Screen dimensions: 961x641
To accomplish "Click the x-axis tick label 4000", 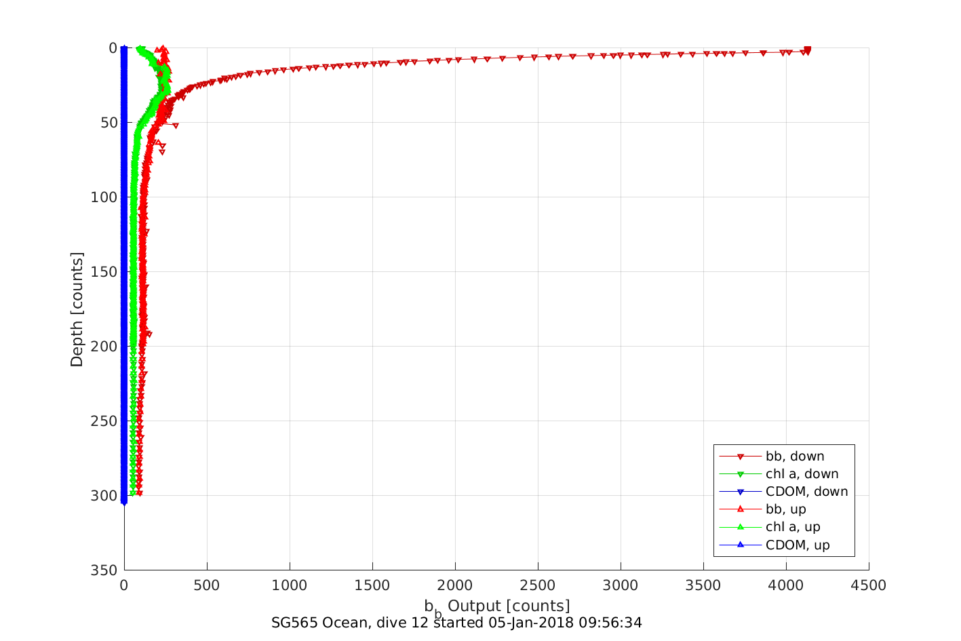I will [x=786, y=585].
